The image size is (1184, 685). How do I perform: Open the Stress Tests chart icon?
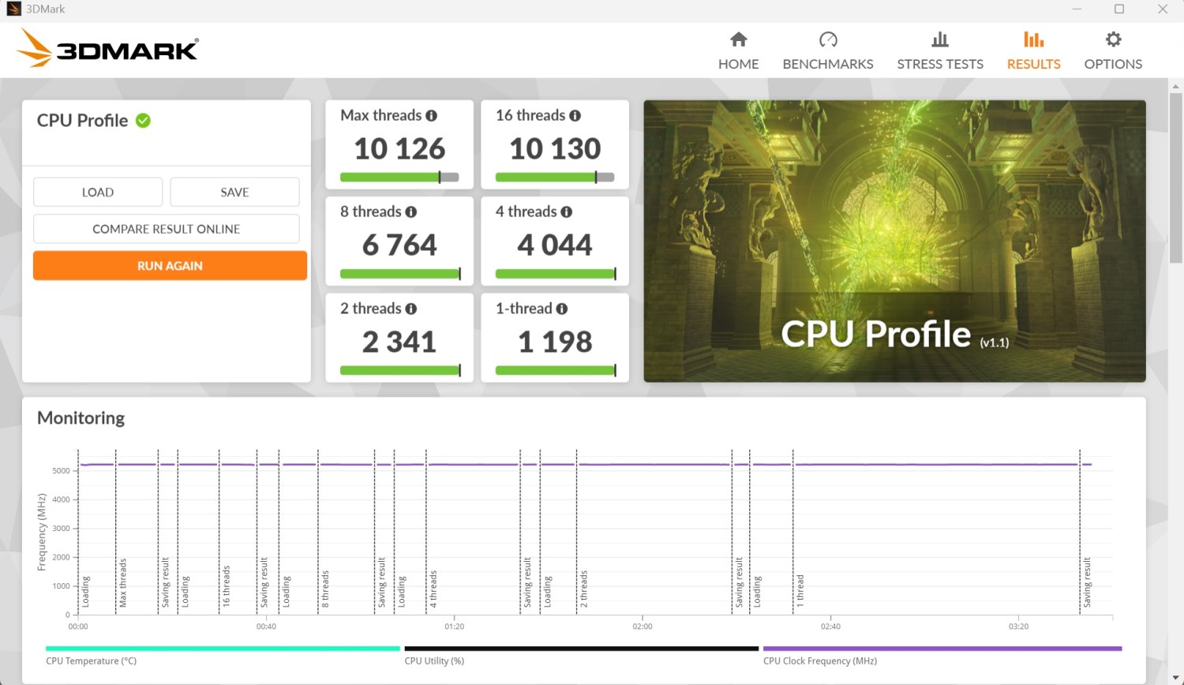pyautogui.click(x=940, y=39)
